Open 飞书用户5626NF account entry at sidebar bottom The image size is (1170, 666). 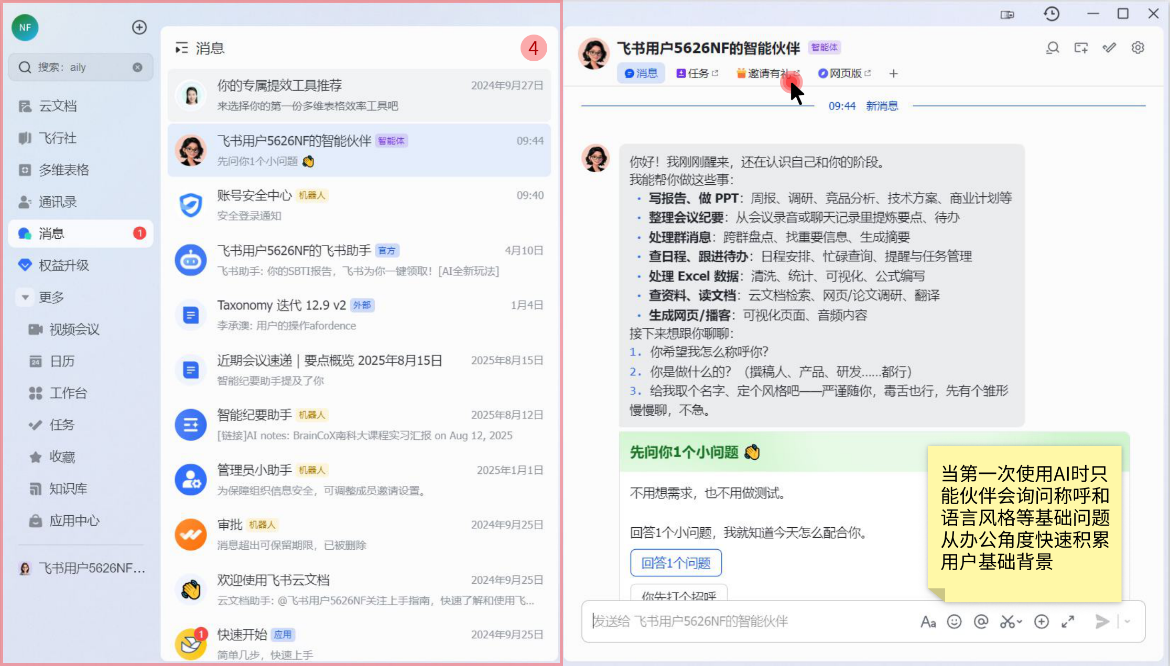pyautogui.click(x=81, y=568)
